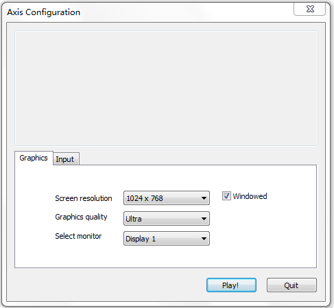Click the 1024 x 768 value text

(145, 198)
